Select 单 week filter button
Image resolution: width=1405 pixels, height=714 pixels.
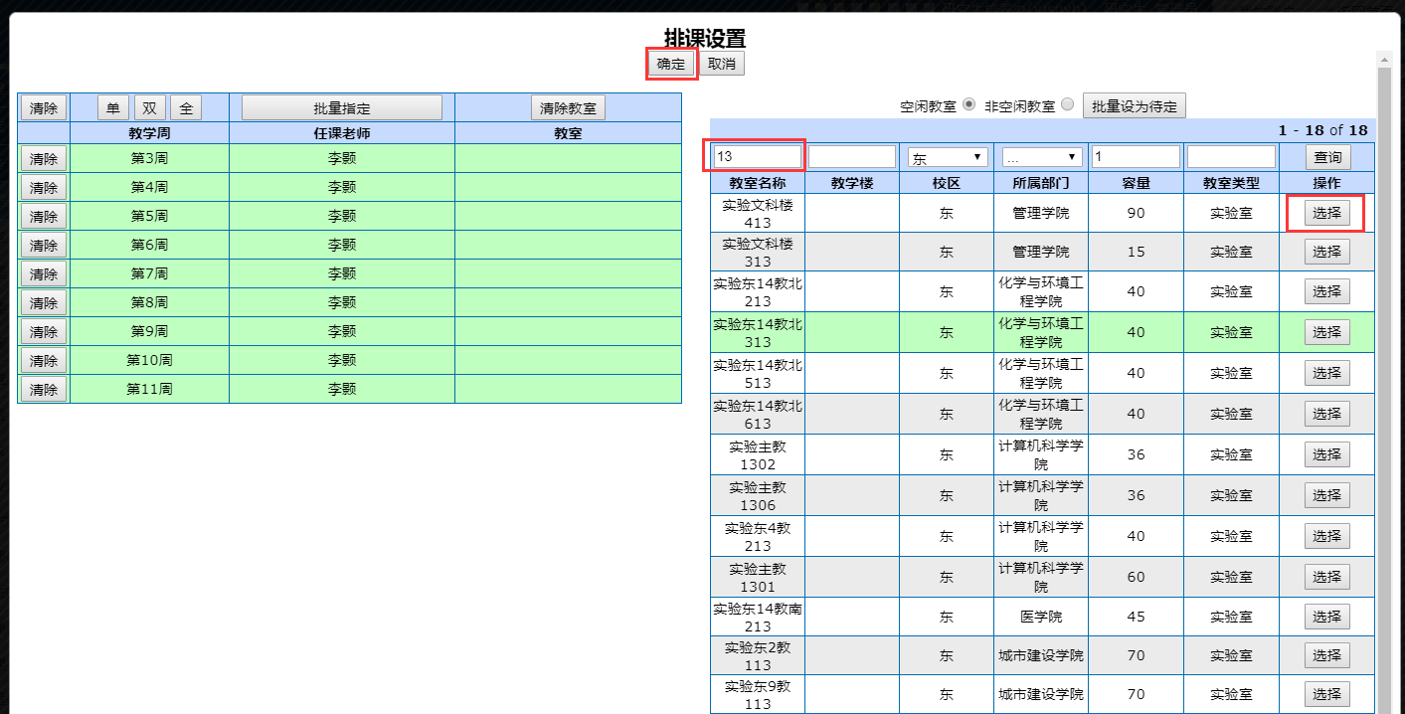click(113, 107)
